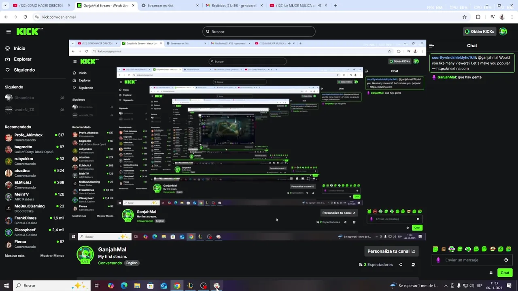Viewport: 518px width, 291px height.
Task: Reload the kick.com page
Action: [25, 17]
